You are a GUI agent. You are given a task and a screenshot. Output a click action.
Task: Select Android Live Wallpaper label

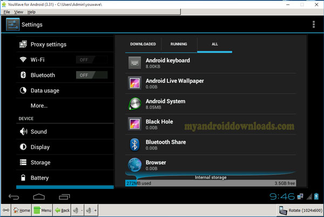point(174,81)
